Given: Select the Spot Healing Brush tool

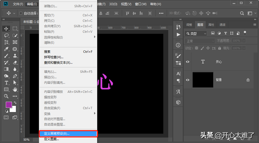Looking at the screenshot, I should [15, 49].
